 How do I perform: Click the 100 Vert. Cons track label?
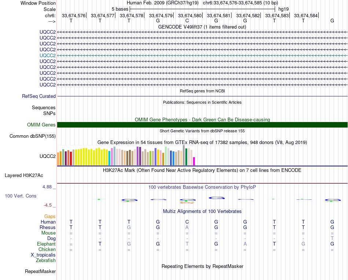(21, 196)
